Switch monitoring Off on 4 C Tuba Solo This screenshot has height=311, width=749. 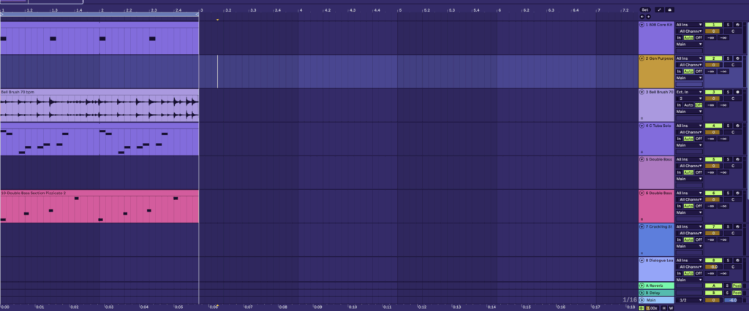(698, 139)
